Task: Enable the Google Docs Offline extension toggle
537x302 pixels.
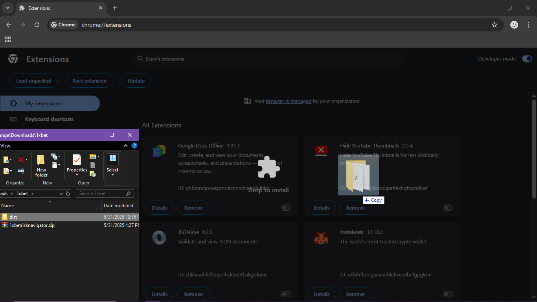Action: tap(286, 208)
